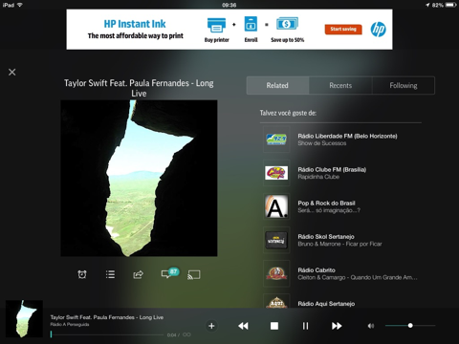Viewport: 459px width, 344px height.
Task: Click the large album artwork
Action: pos(139,178)
